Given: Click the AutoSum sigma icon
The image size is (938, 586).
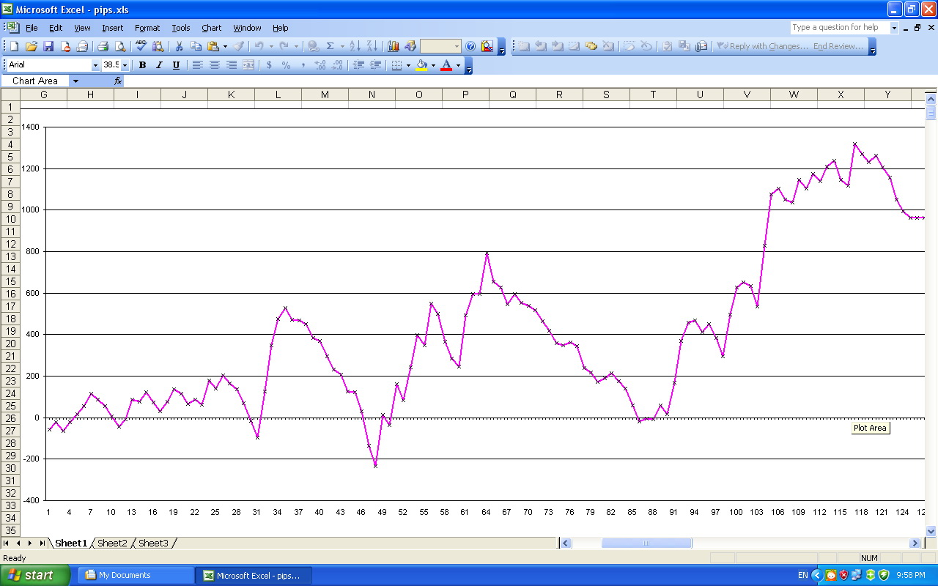Looking at the screenshot, I should tap(330, 46).
